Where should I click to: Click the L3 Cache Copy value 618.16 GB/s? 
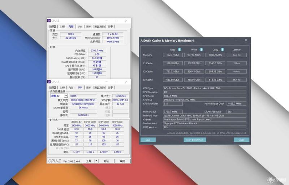[x=215, y=80]
